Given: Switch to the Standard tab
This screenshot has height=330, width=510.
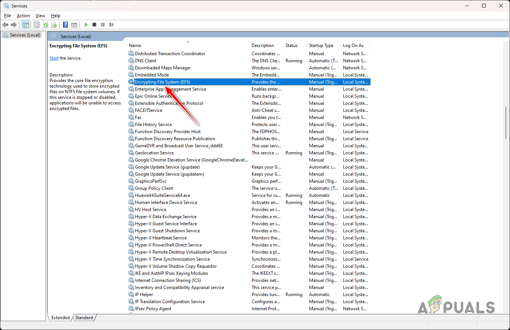Looking at the screenshot, I should point(84,317).
